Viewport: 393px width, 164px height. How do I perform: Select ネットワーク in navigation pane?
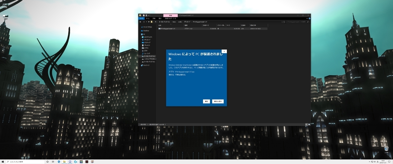(x=145, y=65)
